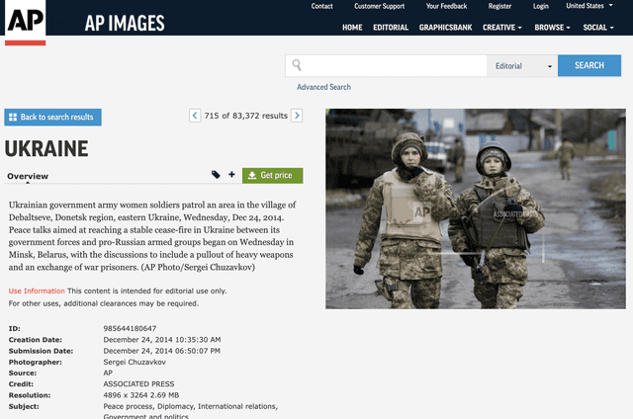Open the Editorial search category dropdown

click(x=522, y=66)
